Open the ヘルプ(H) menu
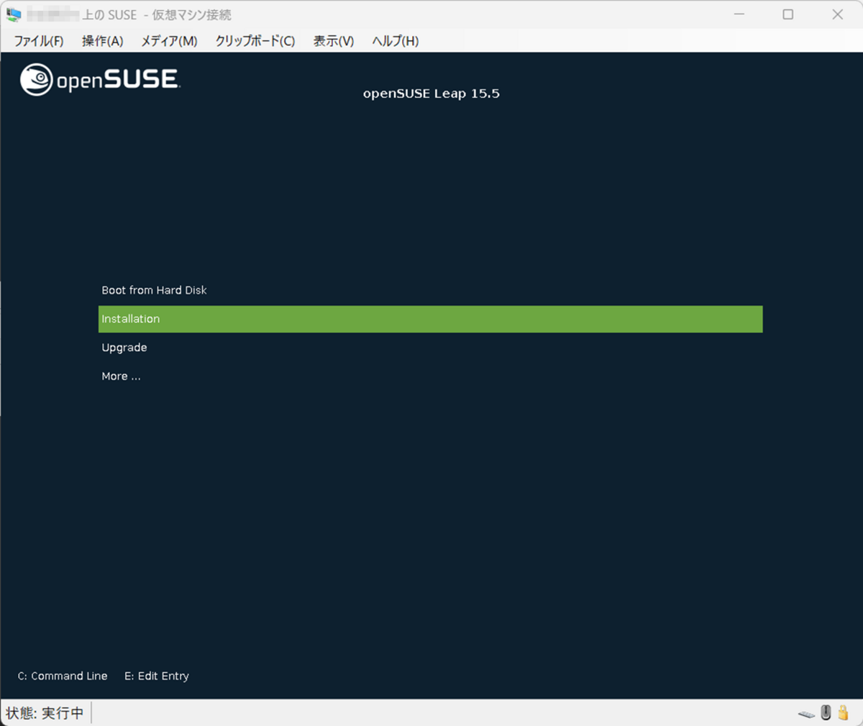This screenshot has height=726, width=863. pyautogui.click(x=396, y=41)
